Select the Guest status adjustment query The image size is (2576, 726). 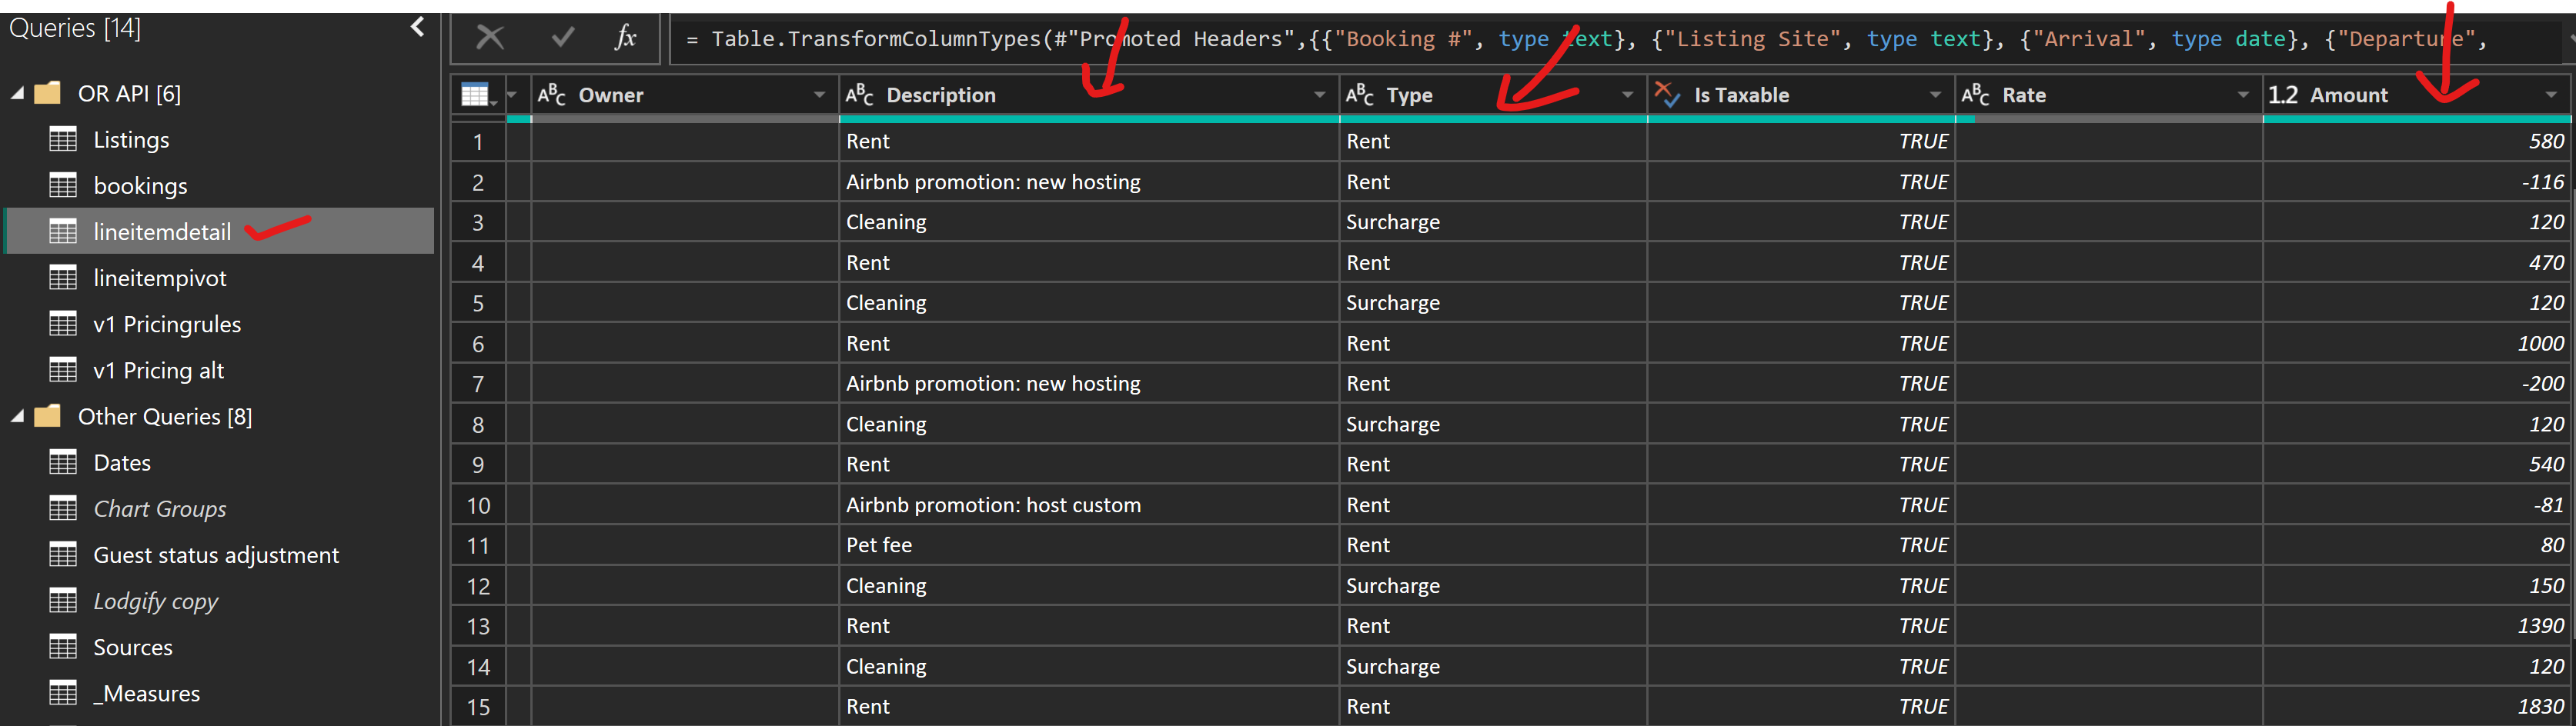[216, 555]
